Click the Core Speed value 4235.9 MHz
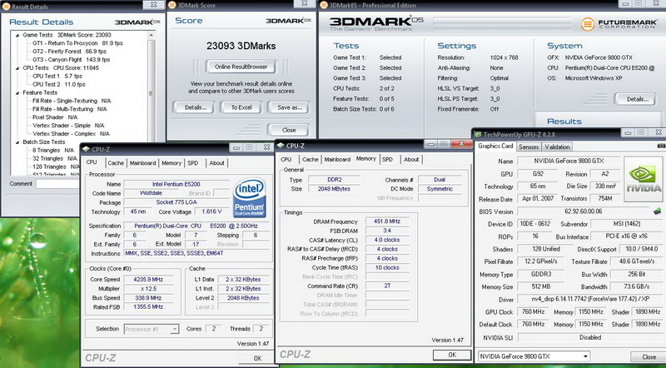This screenshot has width=666, height=368. (148, 279)
